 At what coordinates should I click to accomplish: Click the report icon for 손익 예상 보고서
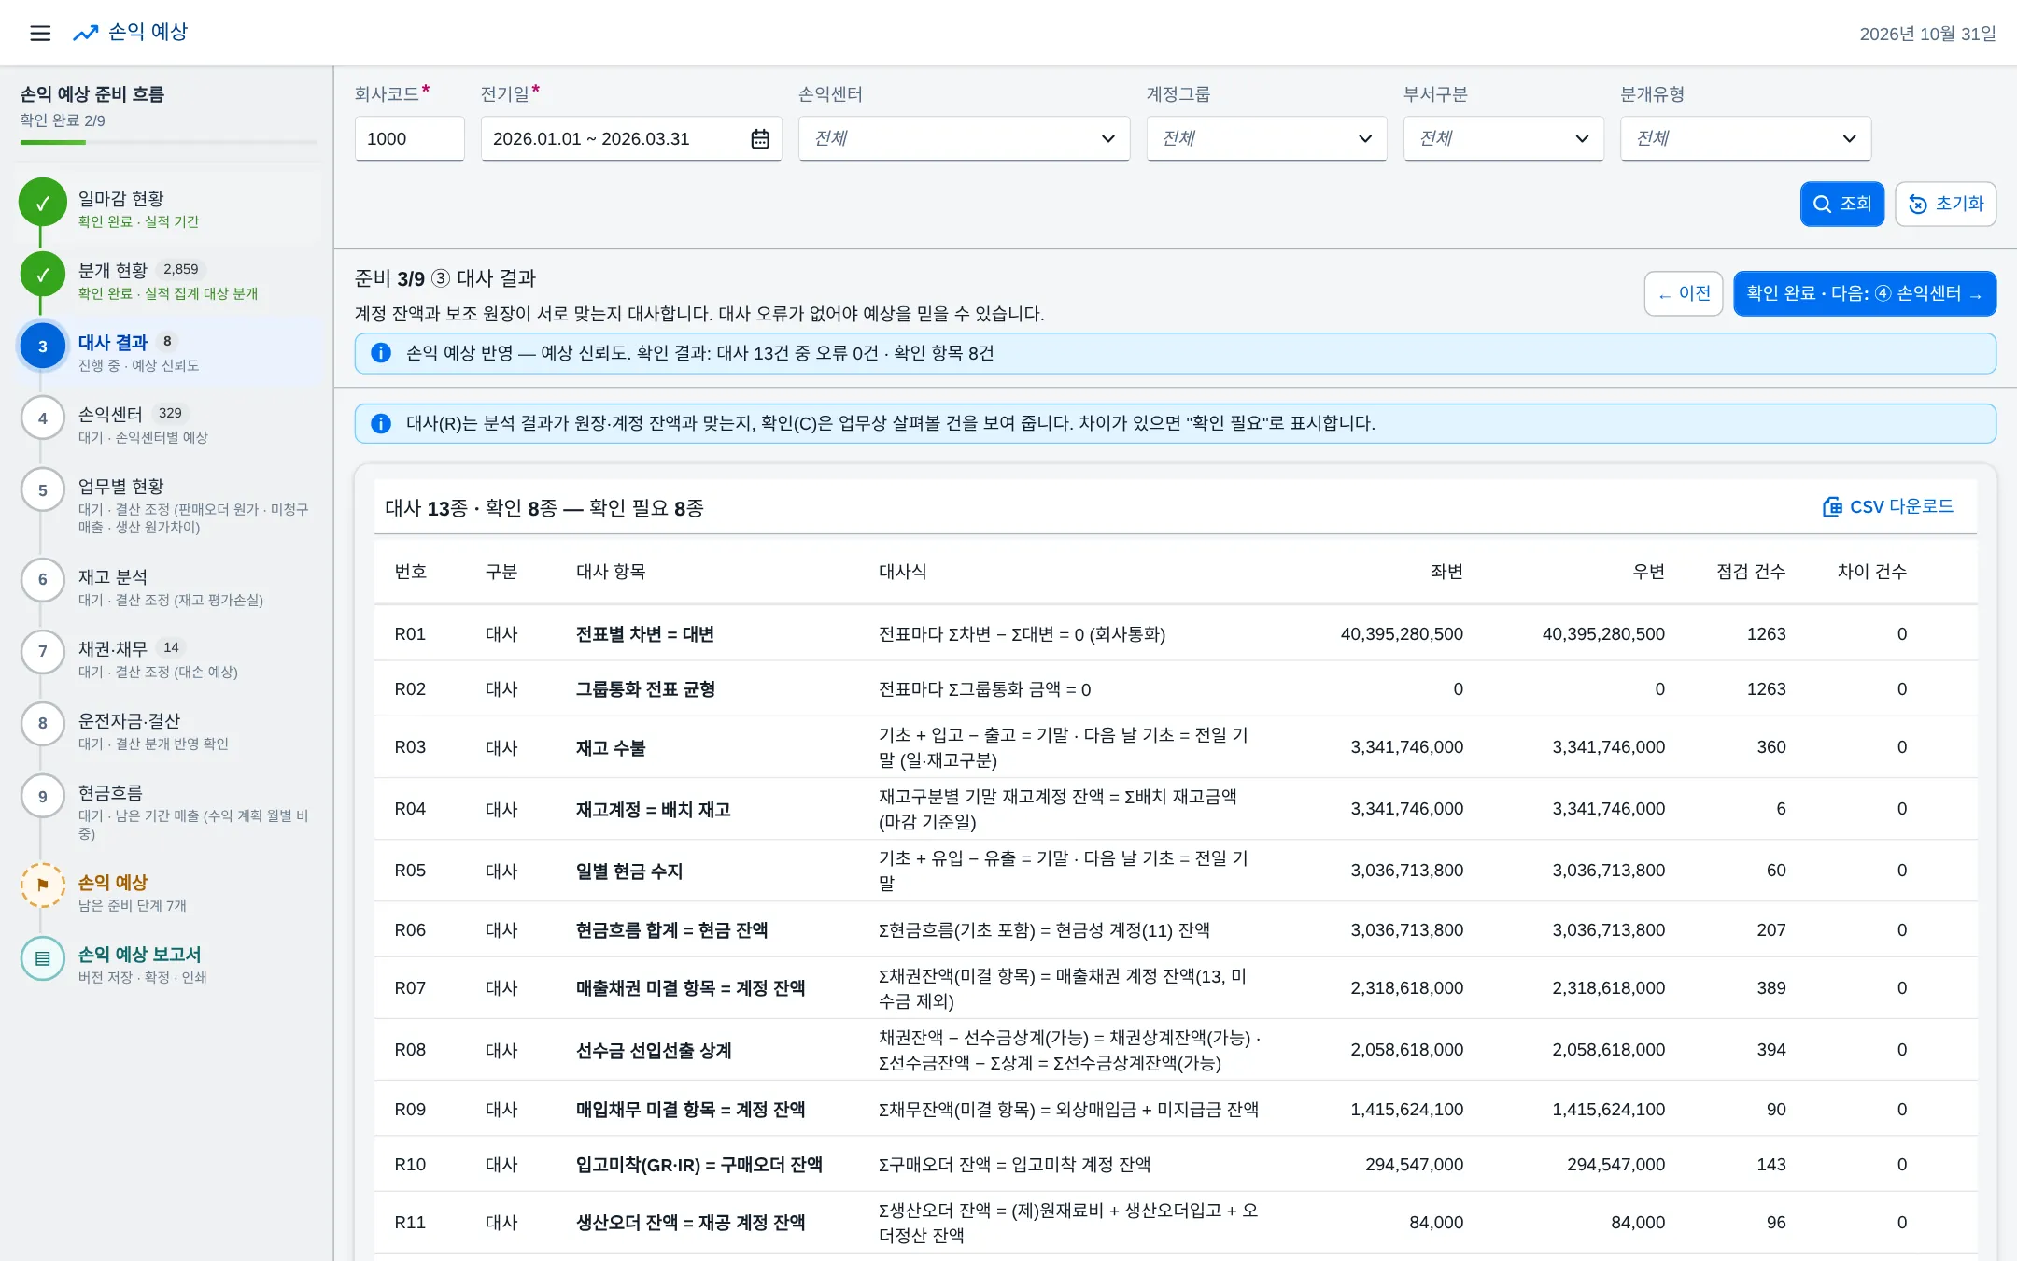pos(43,958)
